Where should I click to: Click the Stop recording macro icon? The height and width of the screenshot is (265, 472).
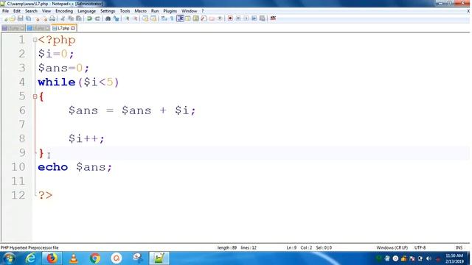click(238, 18)
